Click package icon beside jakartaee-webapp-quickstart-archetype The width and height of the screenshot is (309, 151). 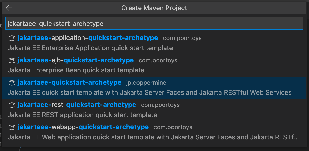click(12, 127)
